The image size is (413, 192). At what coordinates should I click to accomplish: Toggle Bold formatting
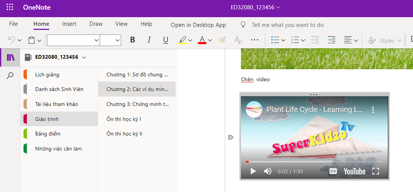coord(133,40)
